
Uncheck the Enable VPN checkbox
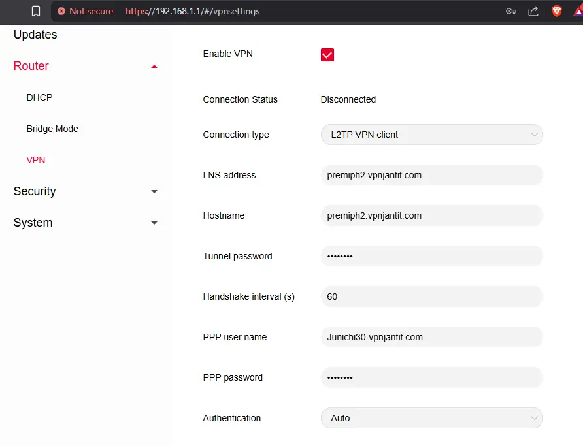click(327, 55)
